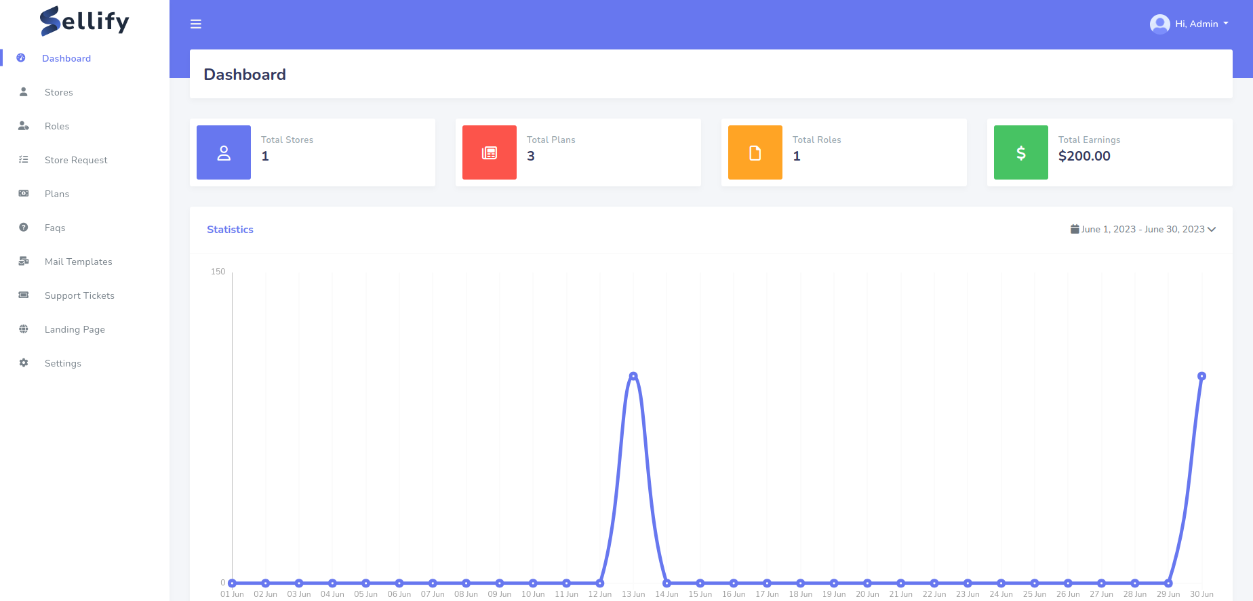The image size is (1253, 601).
Task: Click the Sellify logo
Action: pos(84,20)
